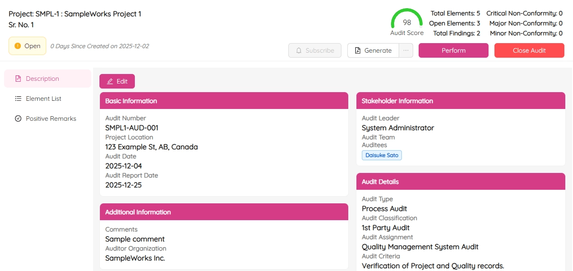Select the document icon beside Description

tap(18, 78)
